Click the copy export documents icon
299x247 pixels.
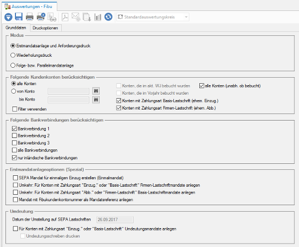(87, 17)
